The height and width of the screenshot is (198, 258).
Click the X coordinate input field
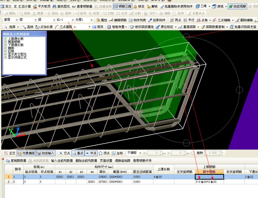click(154, 153)
